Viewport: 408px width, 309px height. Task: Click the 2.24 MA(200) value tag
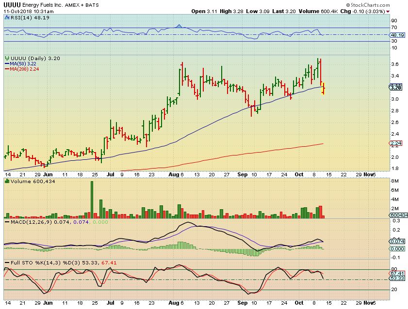point(396,143)
